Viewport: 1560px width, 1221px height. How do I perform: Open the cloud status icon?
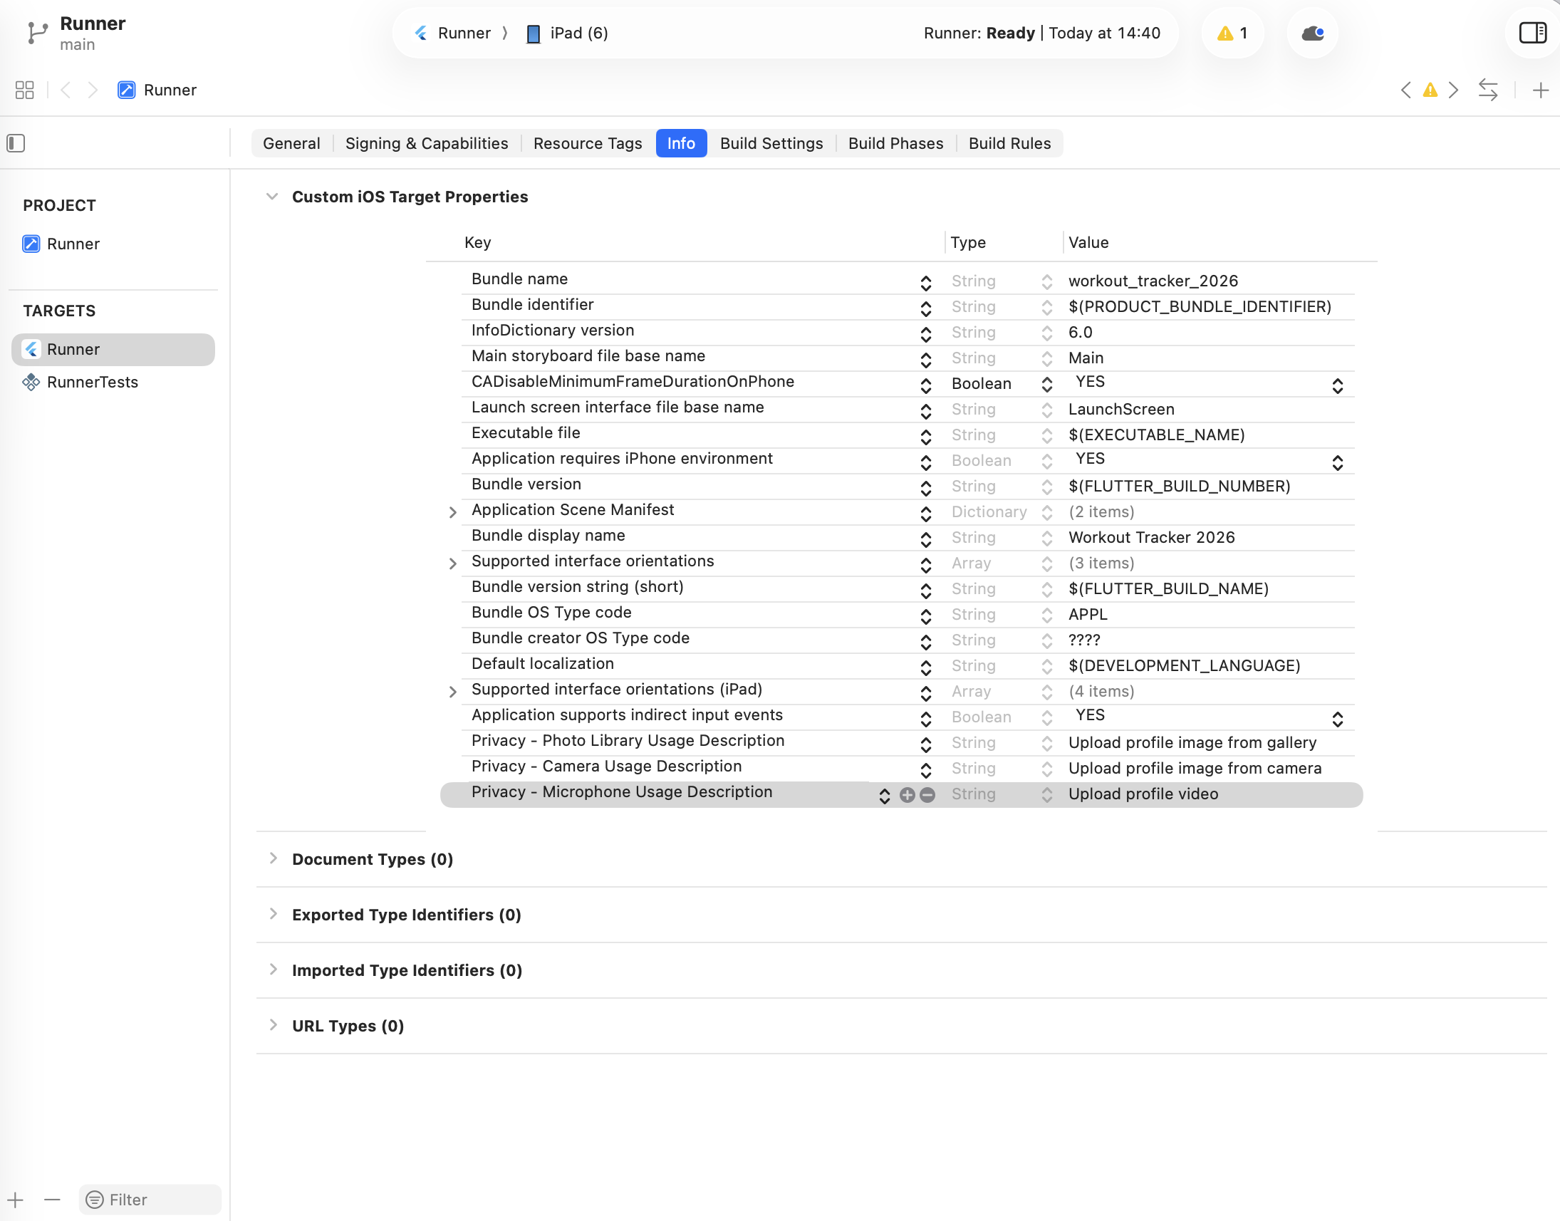pos(1313,33)
